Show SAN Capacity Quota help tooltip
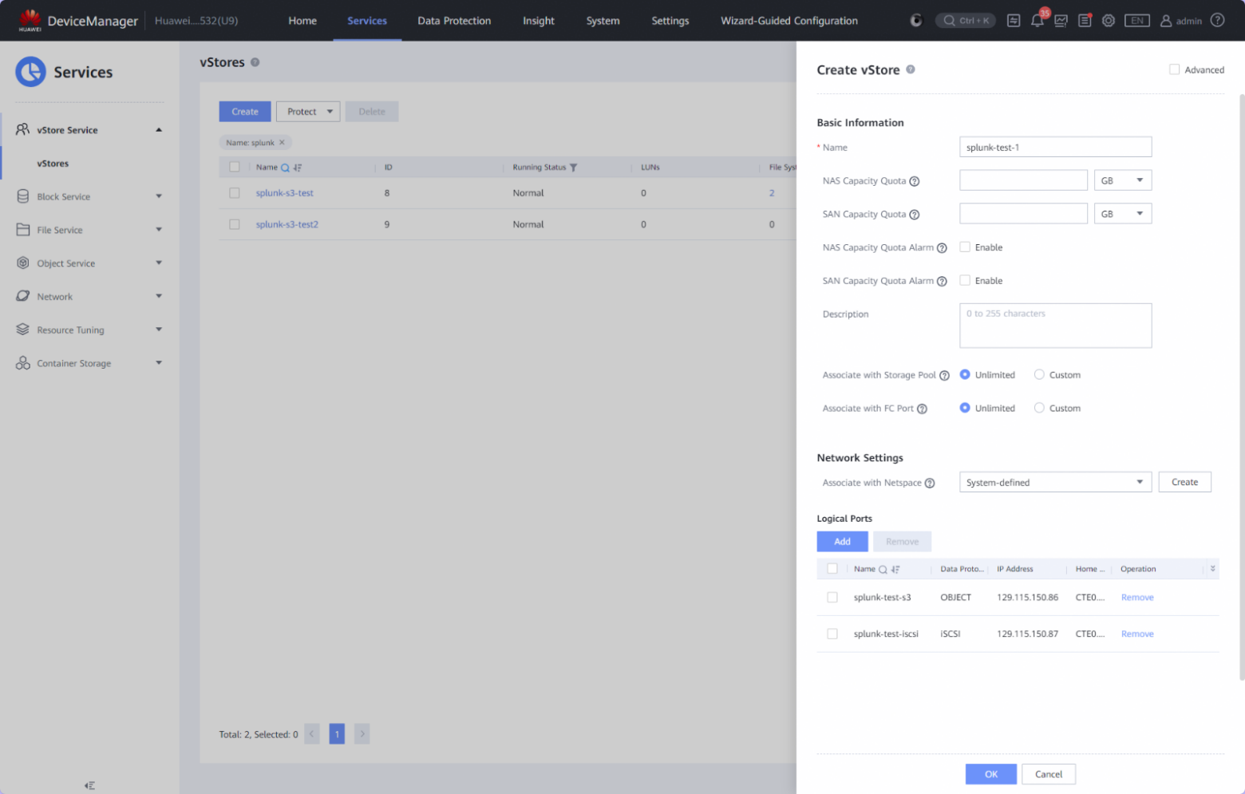The height and width of the screenshot is (794, 1245). pos(915,215)
